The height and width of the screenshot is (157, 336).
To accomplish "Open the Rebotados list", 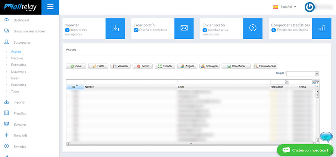I will (x=19, y=65).
